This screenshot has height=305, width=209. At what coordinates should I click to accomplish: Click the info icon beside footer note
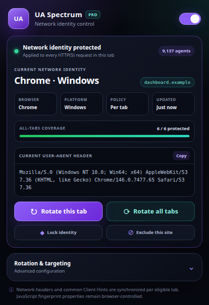point(11,290)
